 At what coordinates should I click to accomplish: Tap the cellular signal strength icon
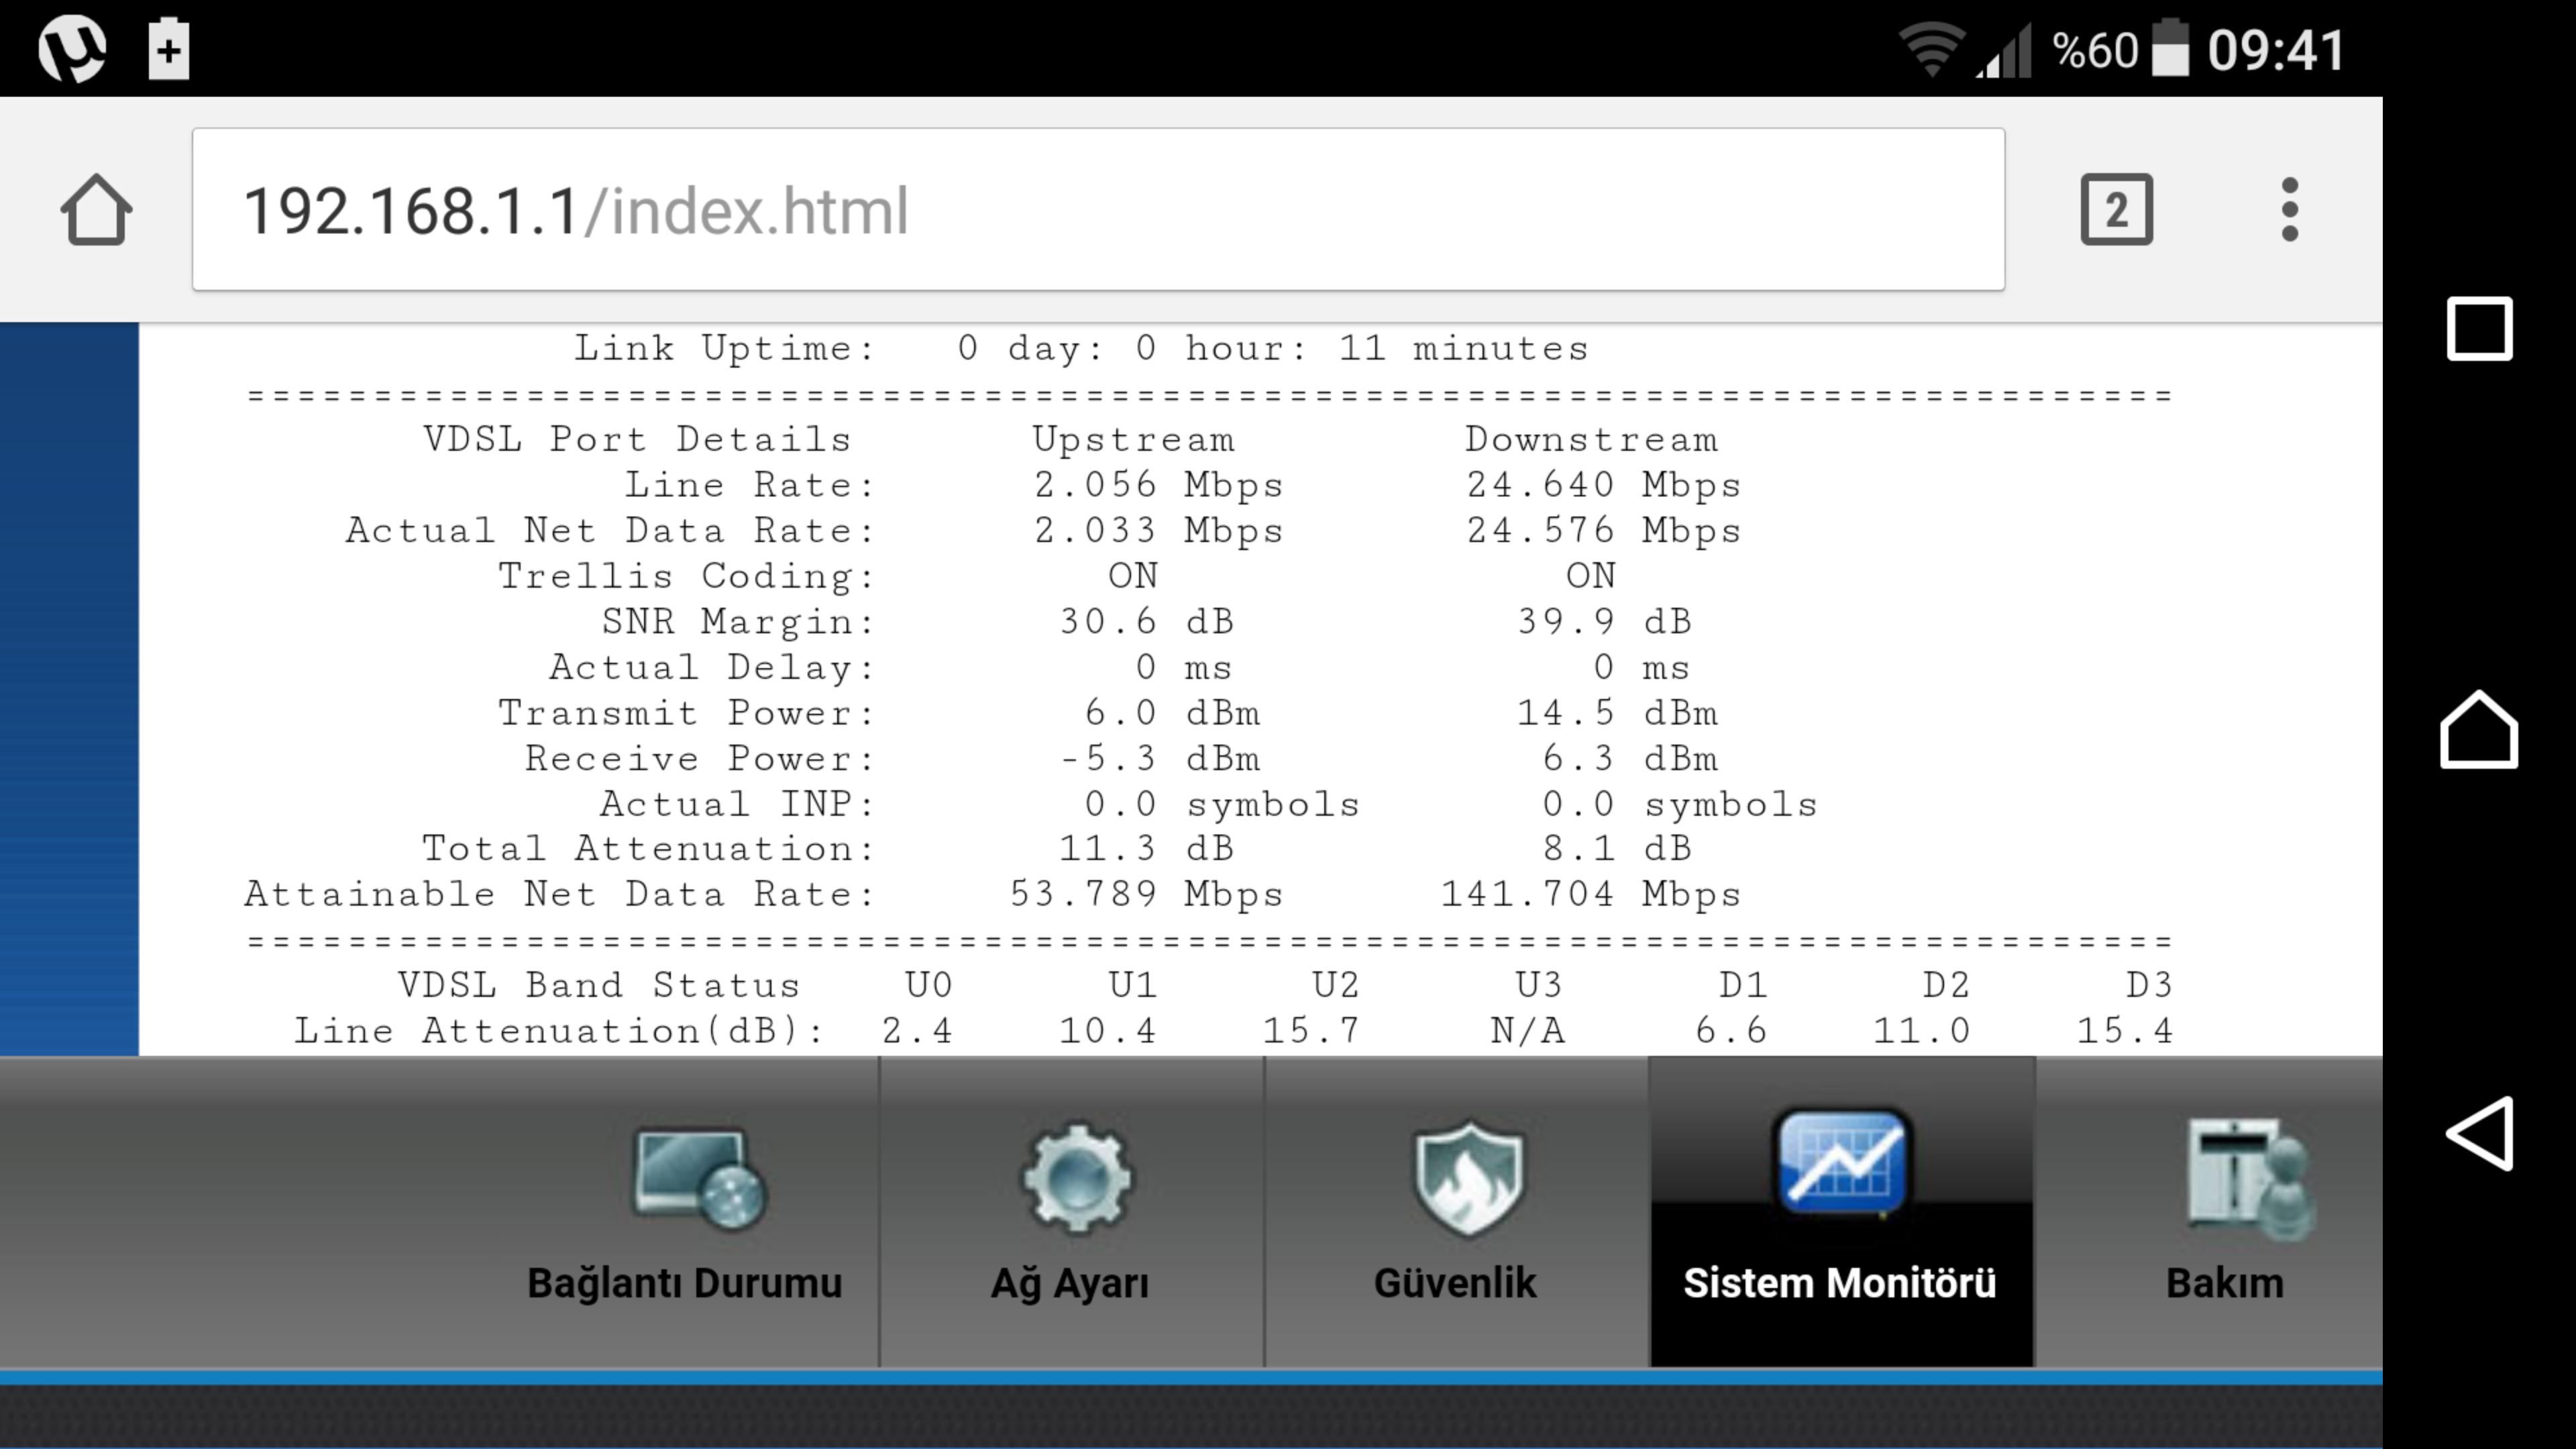(x=2003, y=50)
